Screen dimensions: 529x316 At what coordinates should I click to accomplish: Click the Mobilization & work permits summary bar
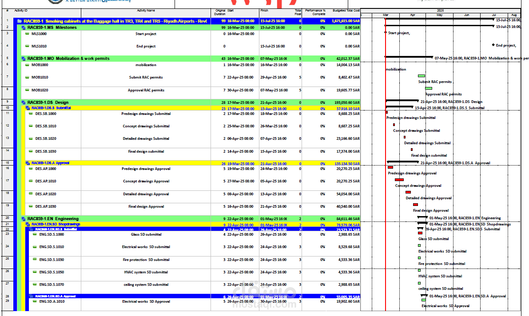tap(409, 57)
